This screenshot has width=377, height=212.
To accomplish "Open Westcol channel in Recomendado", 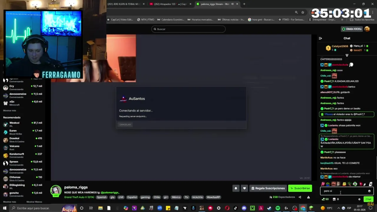I will (x=22, y=124).
